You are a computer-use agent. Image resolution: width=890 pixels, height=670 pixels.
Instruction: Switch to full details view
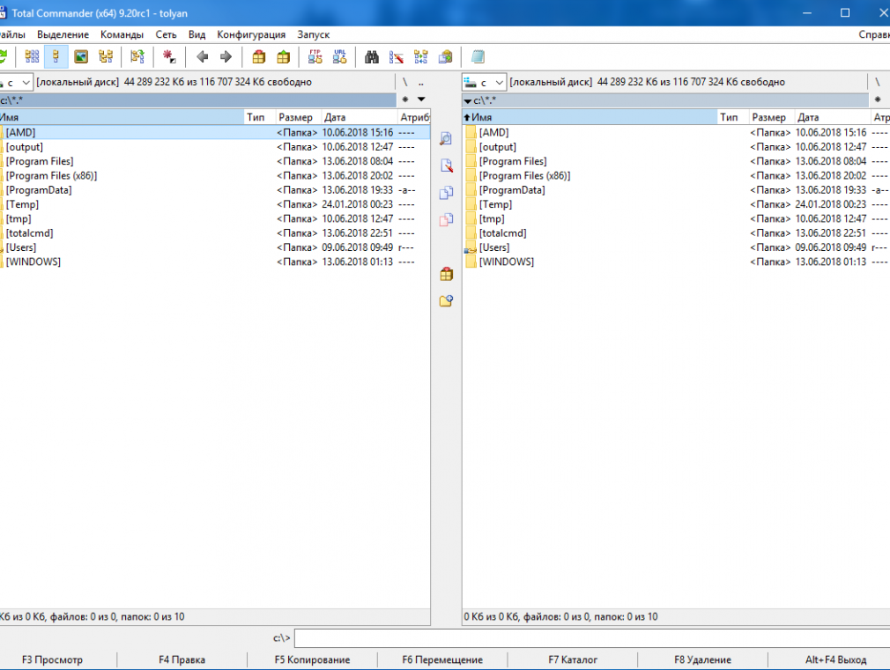point(56,56)
